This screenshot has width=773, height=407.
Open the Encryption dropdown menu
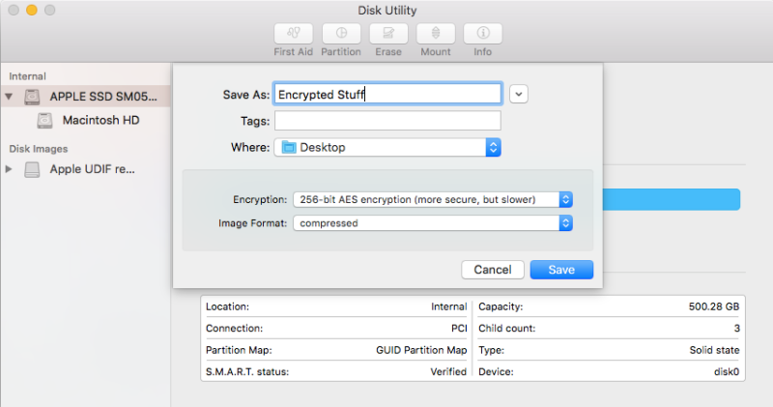566,199
